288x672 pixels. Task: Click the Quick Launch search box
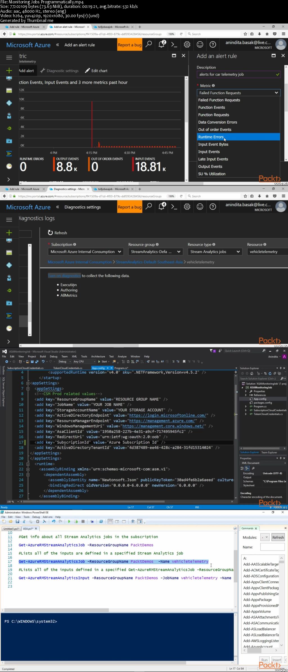245,351
